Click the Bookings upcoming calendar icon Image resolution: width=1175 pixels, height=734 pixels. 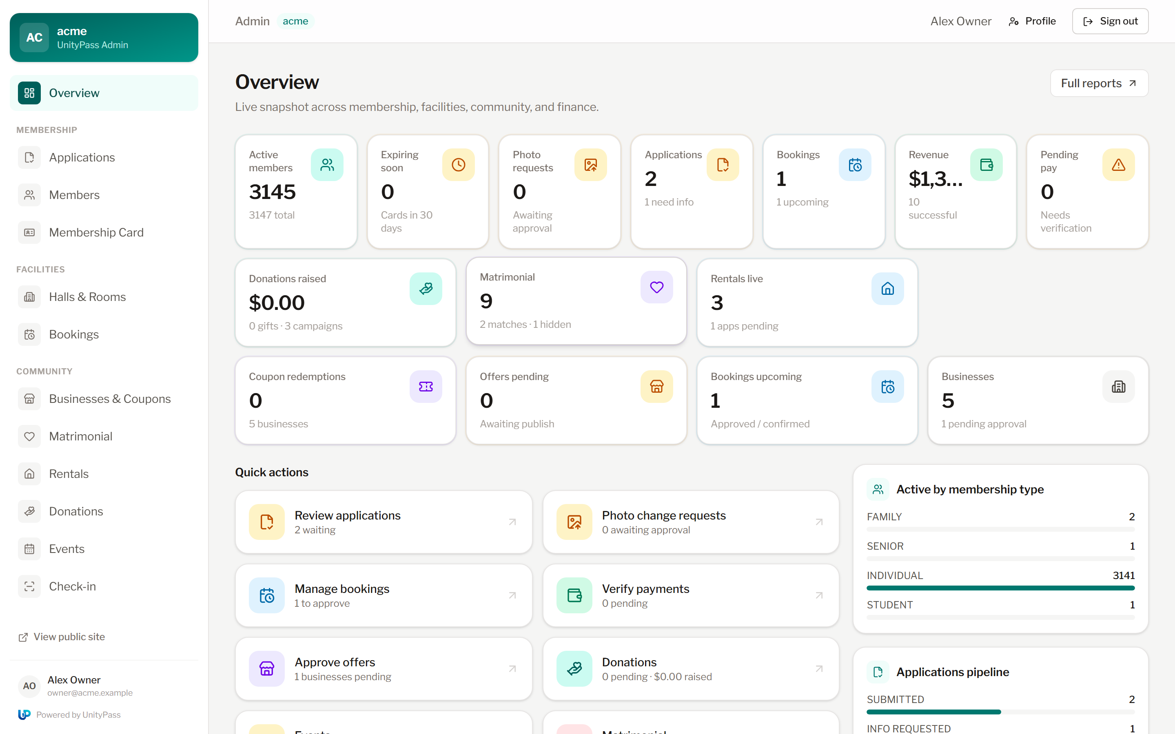tap(887, 387)
